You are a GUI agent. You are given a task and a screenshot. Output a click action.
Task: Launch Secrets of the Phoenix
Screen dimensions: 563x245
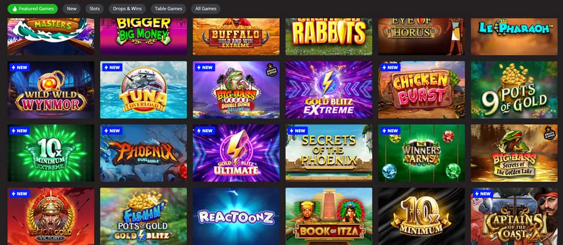click(329, 153)
